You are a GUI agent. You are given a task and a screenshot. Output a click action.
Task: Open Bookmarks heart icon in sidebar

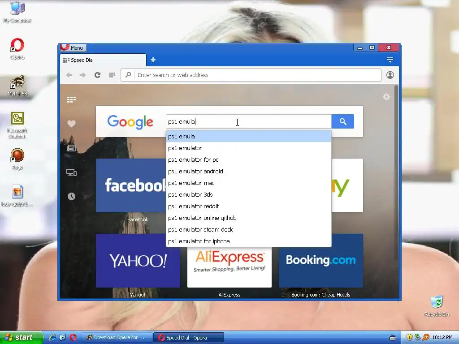tap(71, 124)
